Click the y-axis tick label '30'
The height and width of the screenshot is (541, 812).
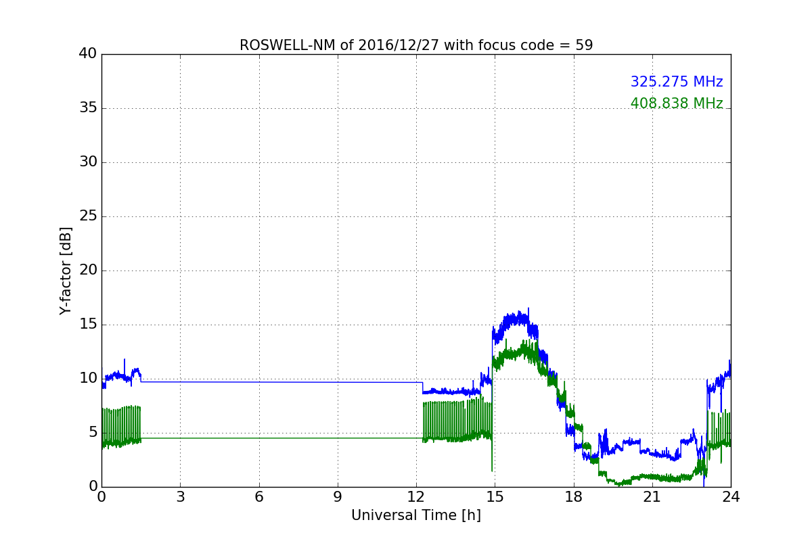tap(88, 162)
